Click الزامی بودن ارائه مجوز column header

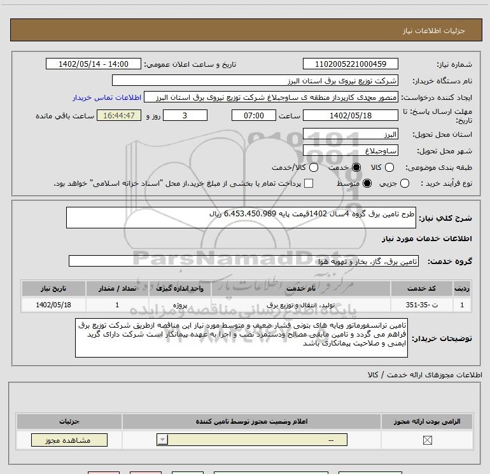pyautogui.click(x=427, y=421)
